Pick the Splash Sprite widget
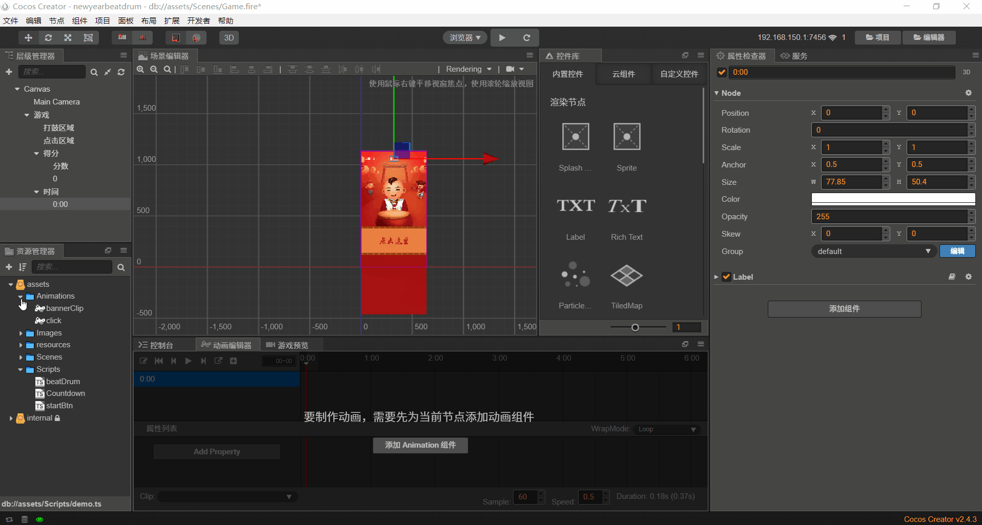 (x=576, y=136)
